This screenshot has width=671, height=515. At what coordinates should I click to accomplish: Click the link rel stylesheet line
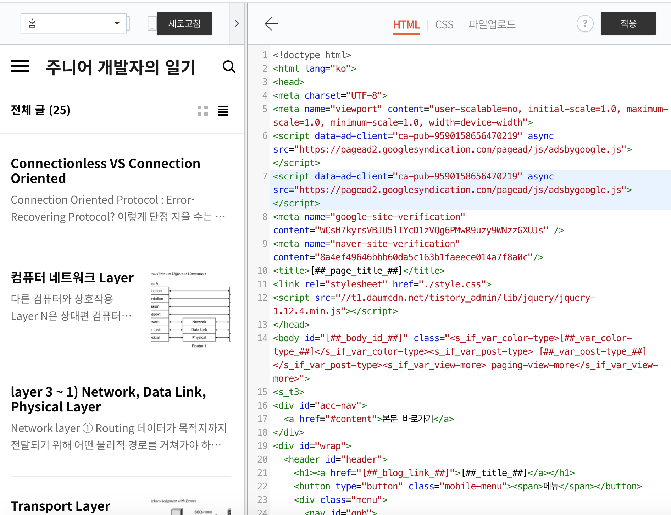tap(382, 284)
